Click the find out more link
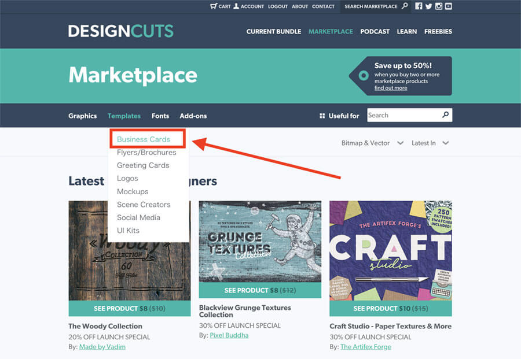The height and width of the screenshot is (359, 521). click(391, 88)
